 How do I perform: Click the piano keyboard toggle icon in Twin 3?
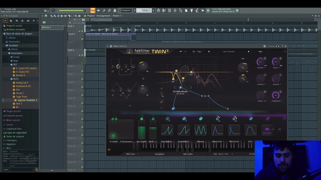pyautogui.click(x=109, y=149)
